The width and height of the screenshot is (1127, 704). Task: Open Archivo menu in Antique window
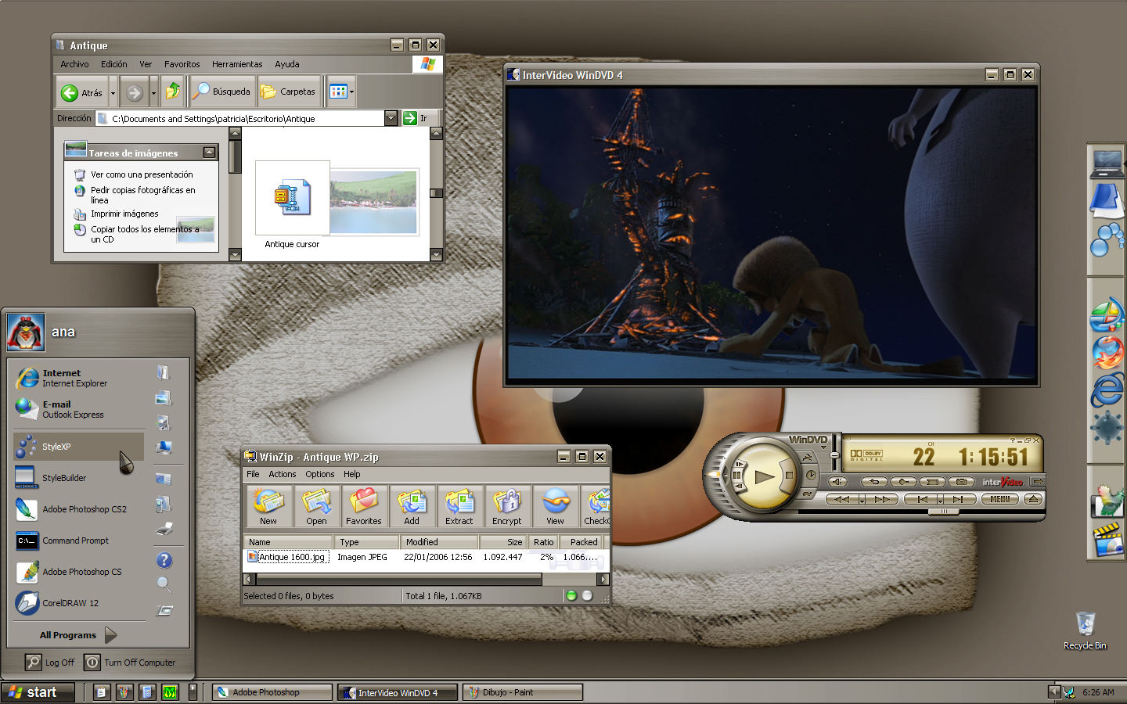[x=74, y=64]
